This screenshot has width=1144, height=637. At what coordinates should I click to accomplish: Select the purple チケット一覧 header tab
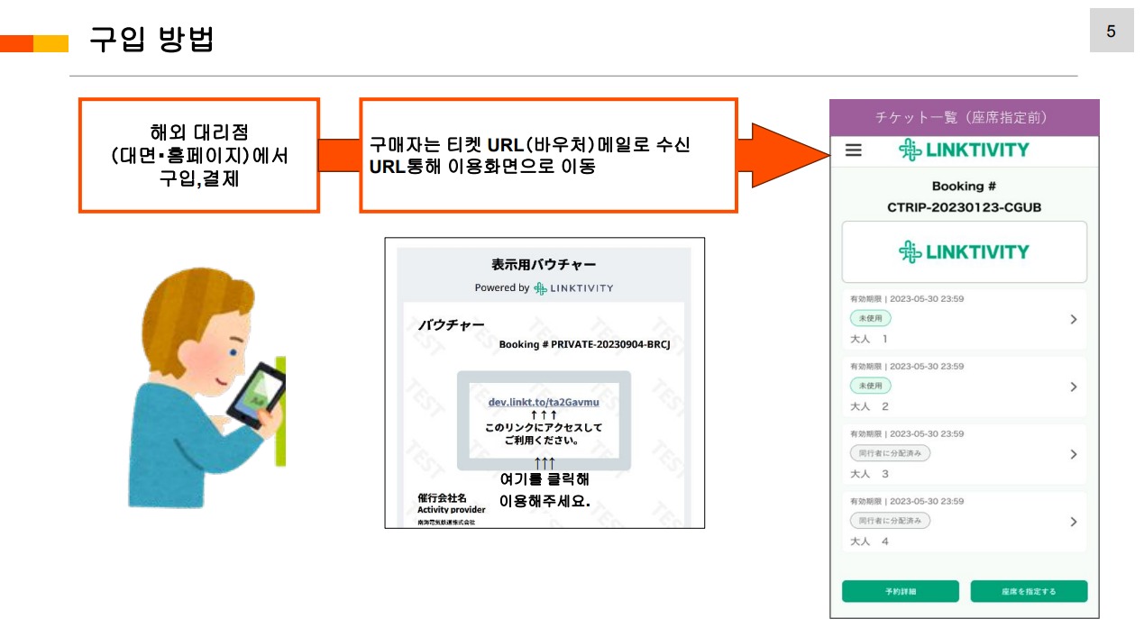point(964,118)
